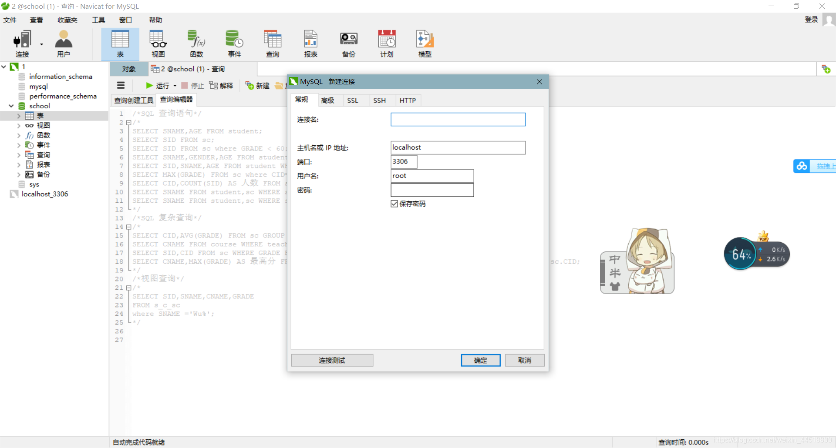Image resolution: width=836 pixels, height=448 pixels.
Task: Click the 停止 (Stop) icon in query toolbar
Action: tap(185, 85)
